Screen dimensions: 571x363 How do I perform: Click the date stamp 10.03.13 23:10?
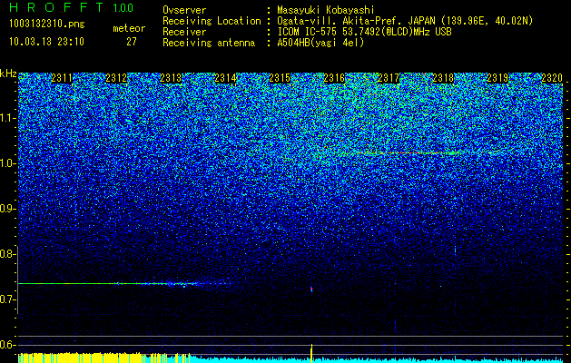[x=46, y=42]
